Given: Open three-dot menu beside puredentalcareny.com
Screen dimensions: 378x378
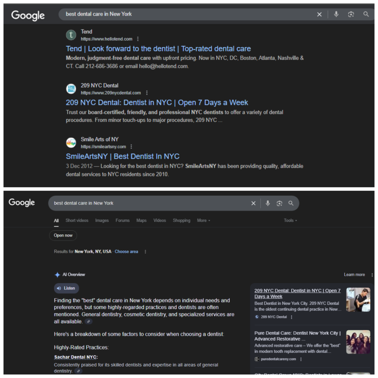Looking at the screenshot, I should click(301, 359).
